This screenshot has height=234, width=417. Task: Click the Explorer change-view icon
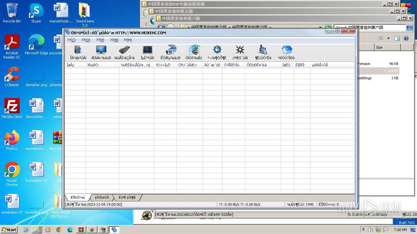381,38
